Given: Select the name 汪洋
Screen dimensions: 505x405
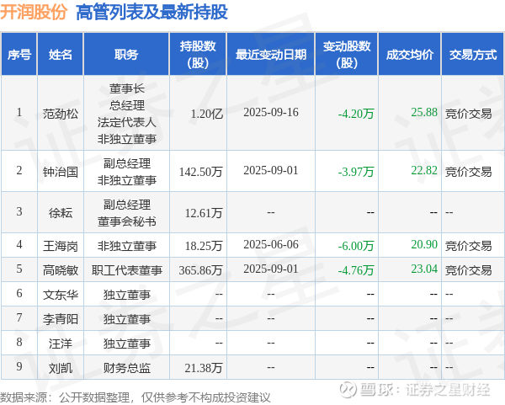Looking at the screenshot, I should pyautogui.click(x=61, y=344).
